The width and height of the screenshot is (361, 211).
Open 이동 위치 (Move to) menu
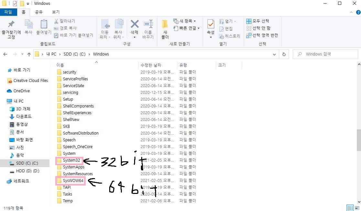pos(105,29)
